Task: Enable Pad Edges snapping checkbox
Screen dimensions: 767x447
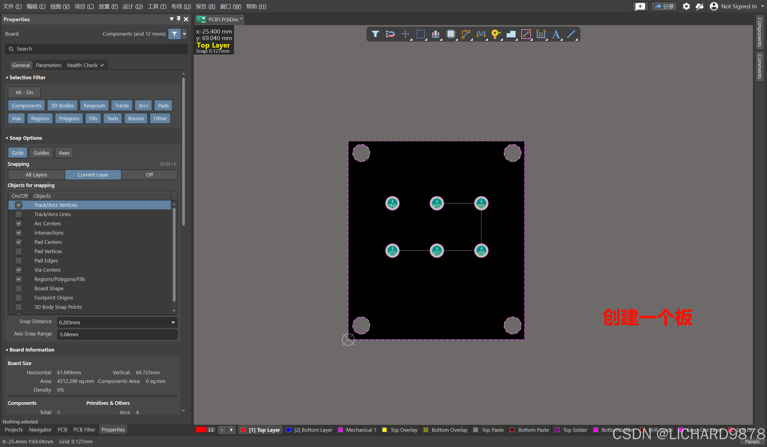Action: (19, 261)
